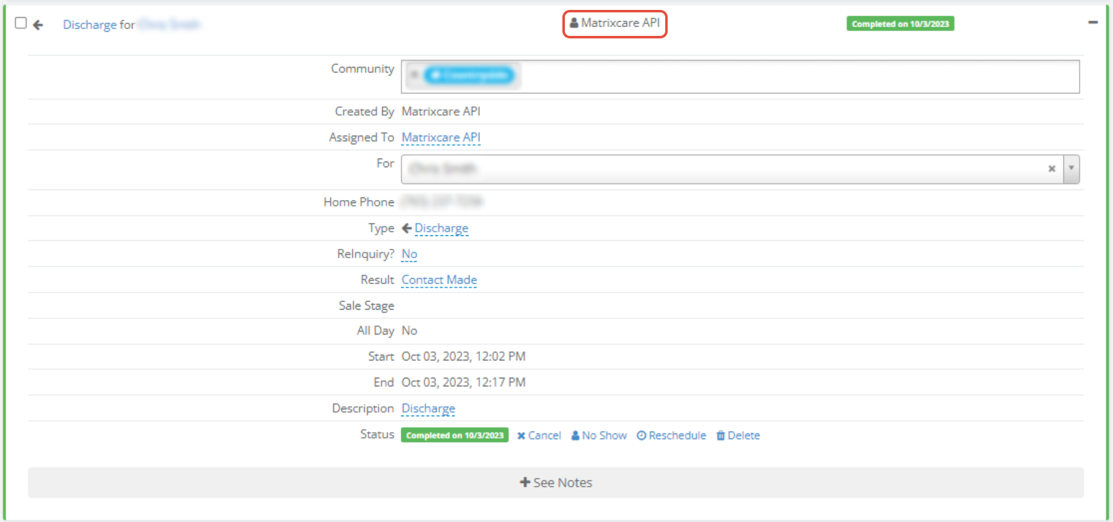The image size is (1113, 522).
Task: Open the For field dropdown arrow
Action: click(1072, 168)
